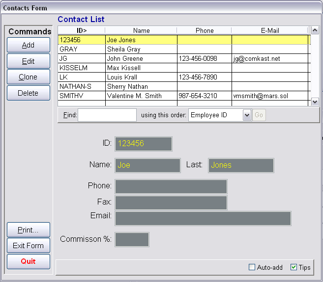Click the Max Kissell name cell
323x282 pixels.
tap(141, 68)
